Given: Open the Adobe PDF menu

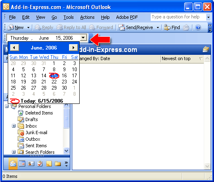Looking at the screenshot, I should tap(127, 17).
